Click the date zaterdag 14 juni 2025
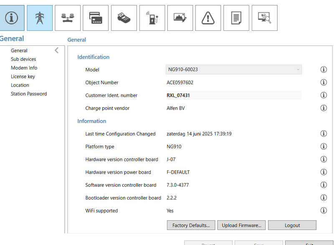 click(x=190, y=134)
